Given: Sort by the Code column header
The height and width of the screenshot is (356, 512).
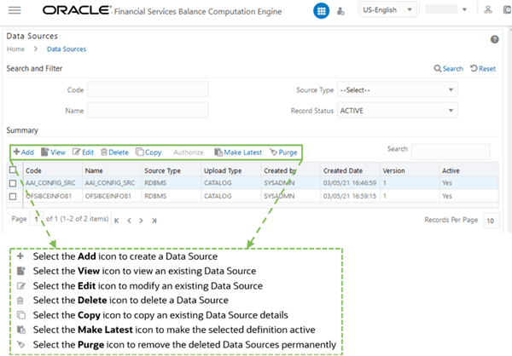Looking at the screenshot, I should (33, 170).
